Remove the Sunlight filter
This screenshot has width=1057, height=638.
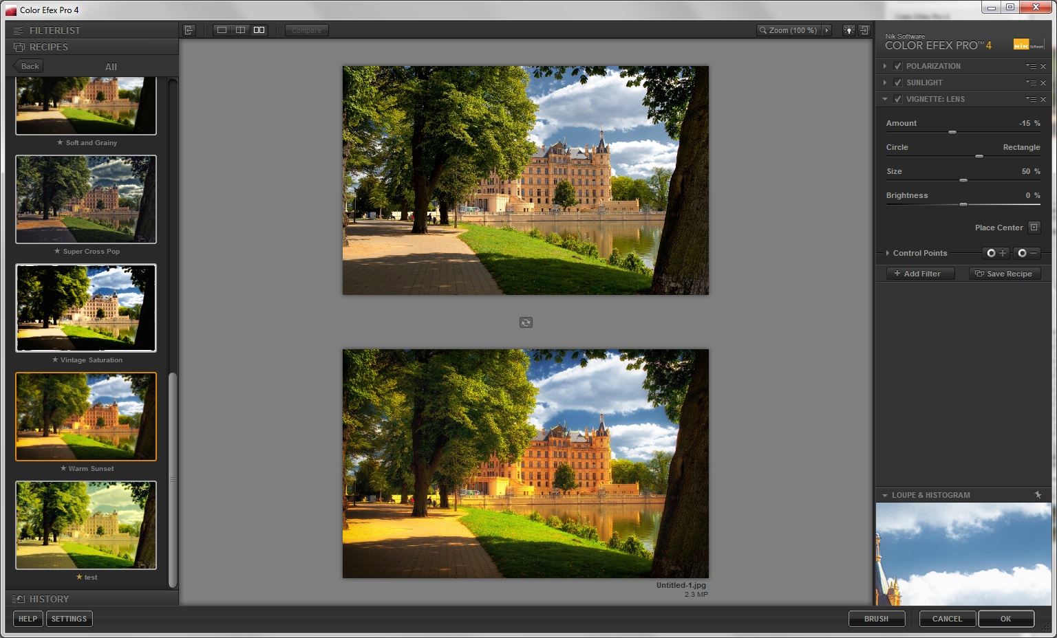(1043, 82)
